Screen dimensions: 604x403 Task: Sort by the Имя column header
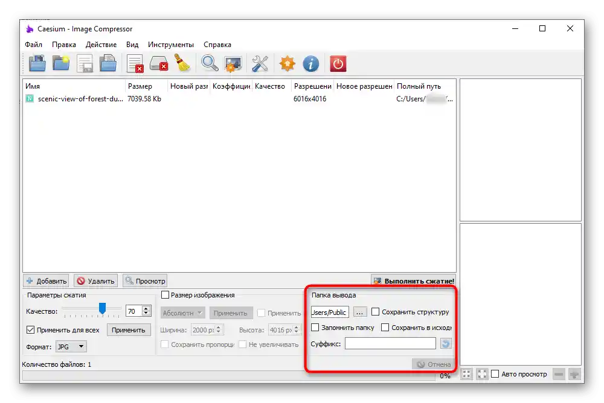pyautogui.click(x=74, y=86)
